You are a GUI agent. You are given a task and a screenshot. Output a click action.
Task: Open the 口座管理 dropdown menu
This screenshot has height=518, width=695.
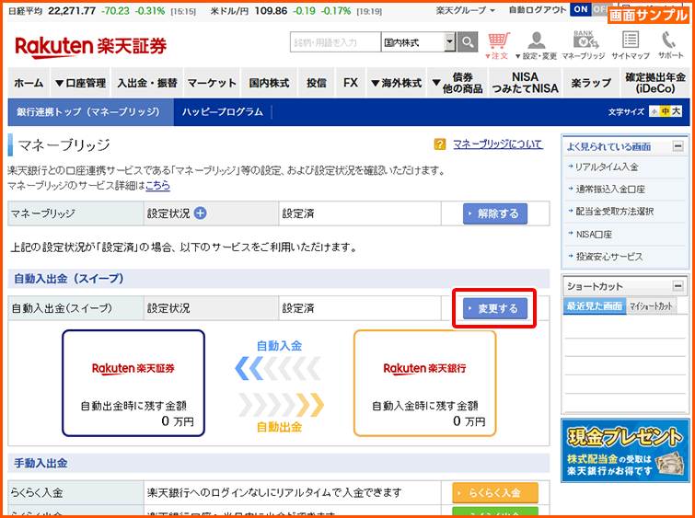tap(81, 83)
